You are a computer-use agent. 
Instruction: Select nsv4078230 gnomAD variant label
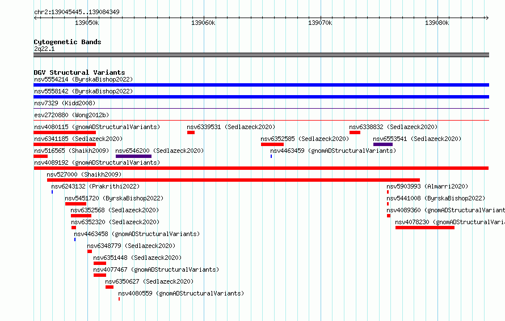tap(450, 222)
